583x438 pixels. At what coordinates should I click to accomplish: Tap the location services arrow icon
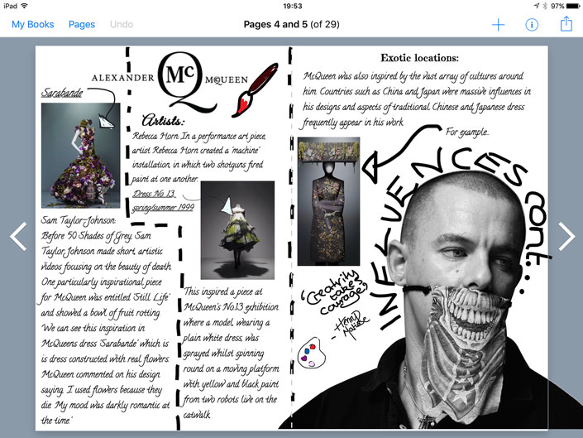tap(537, 6)
